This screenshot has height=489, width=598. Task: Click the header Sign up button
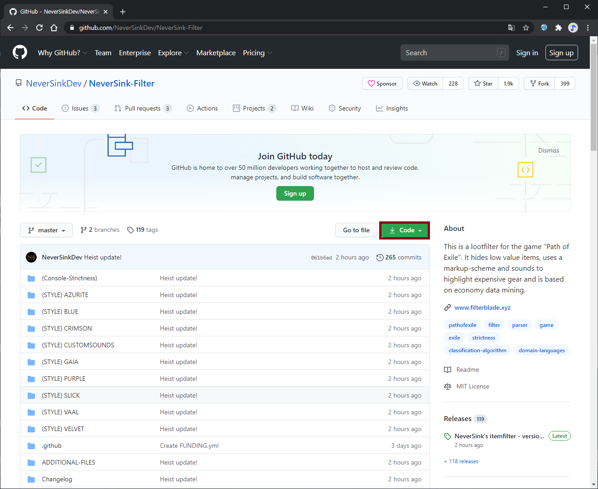(x=562, y=53)
